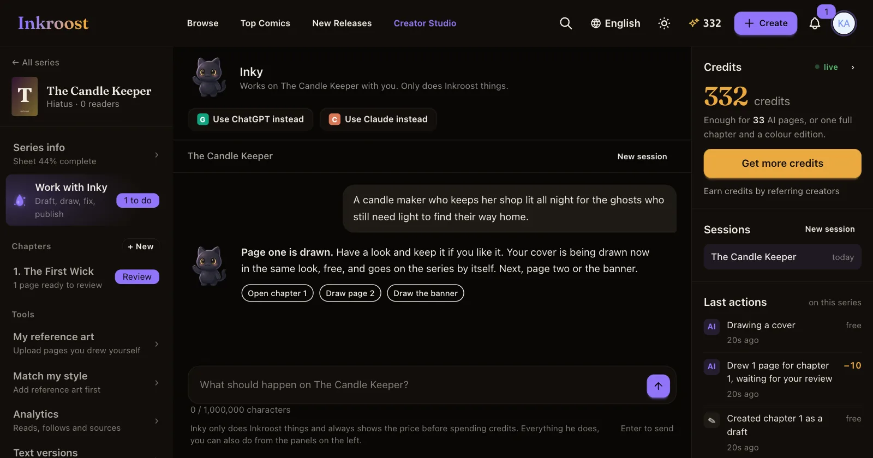Image resolution: width=873 pixels, height=458 pixels.
Task: Click the ChatGPT icon on Use ChatGPT instead
Action: (x=202, y=119)
